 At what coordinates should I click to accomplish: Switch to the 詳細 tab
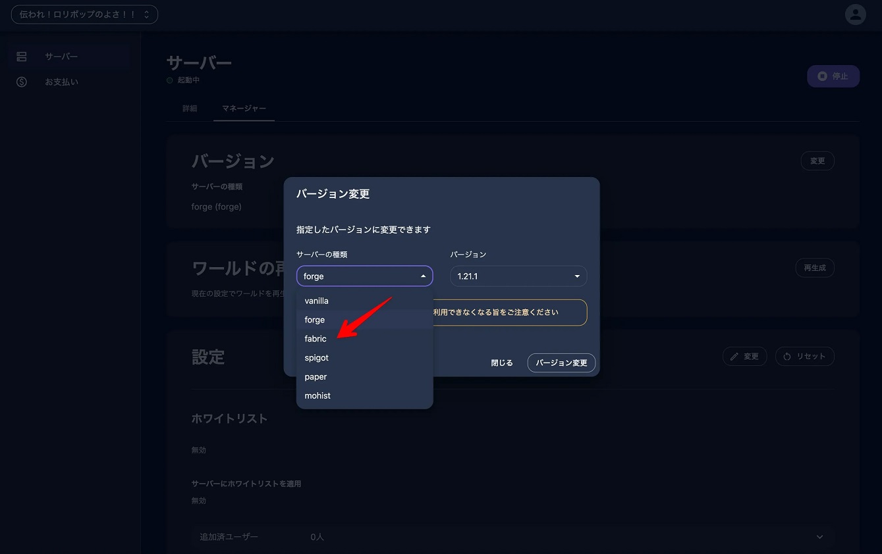click(x=190, y=109)
